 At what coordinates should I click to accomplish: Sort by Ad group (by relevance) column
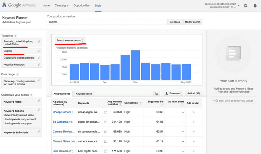pyautogui.click(x=60, y=103)
